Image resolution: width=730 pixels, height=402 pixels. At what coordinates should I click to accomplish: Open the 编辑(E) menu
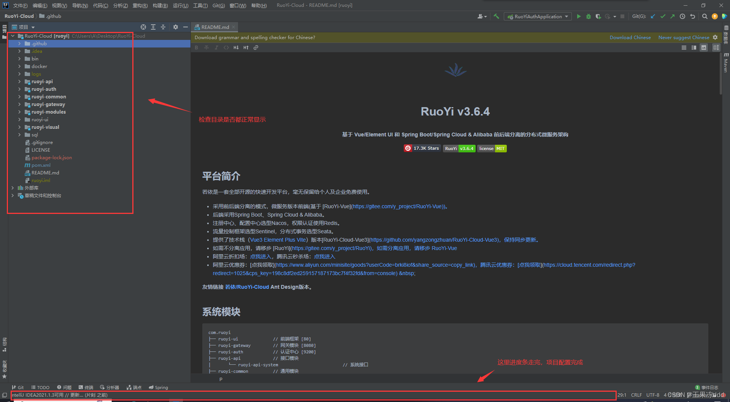[40, 5]
